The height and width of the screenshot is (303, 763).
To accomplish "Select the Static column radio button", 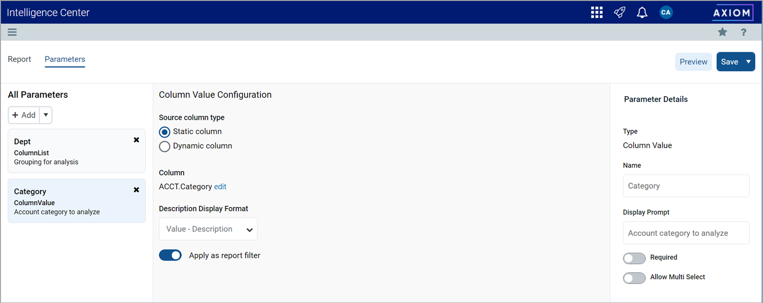I will click(x=164, y=132).
